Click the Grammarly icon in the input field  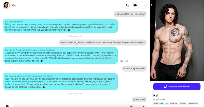pos(131,106)
